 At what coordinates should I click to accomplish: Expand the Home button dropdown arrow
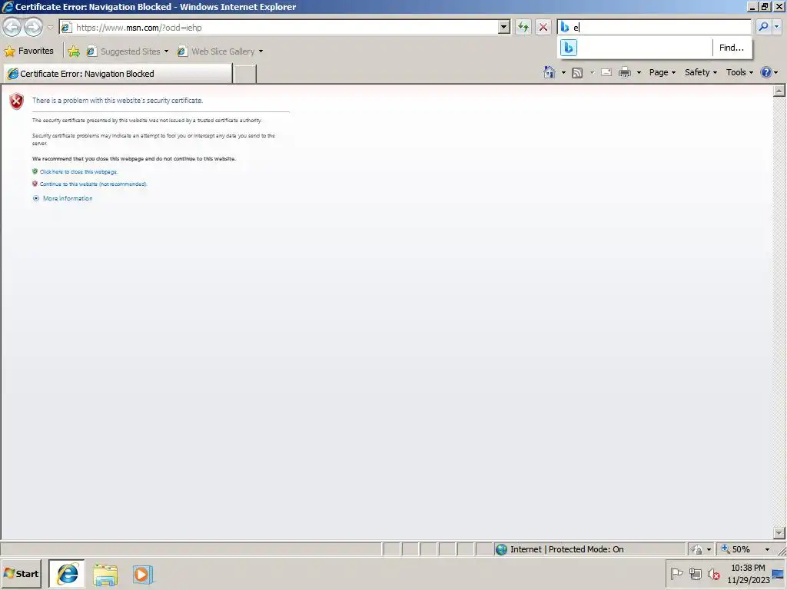(563, 73)
